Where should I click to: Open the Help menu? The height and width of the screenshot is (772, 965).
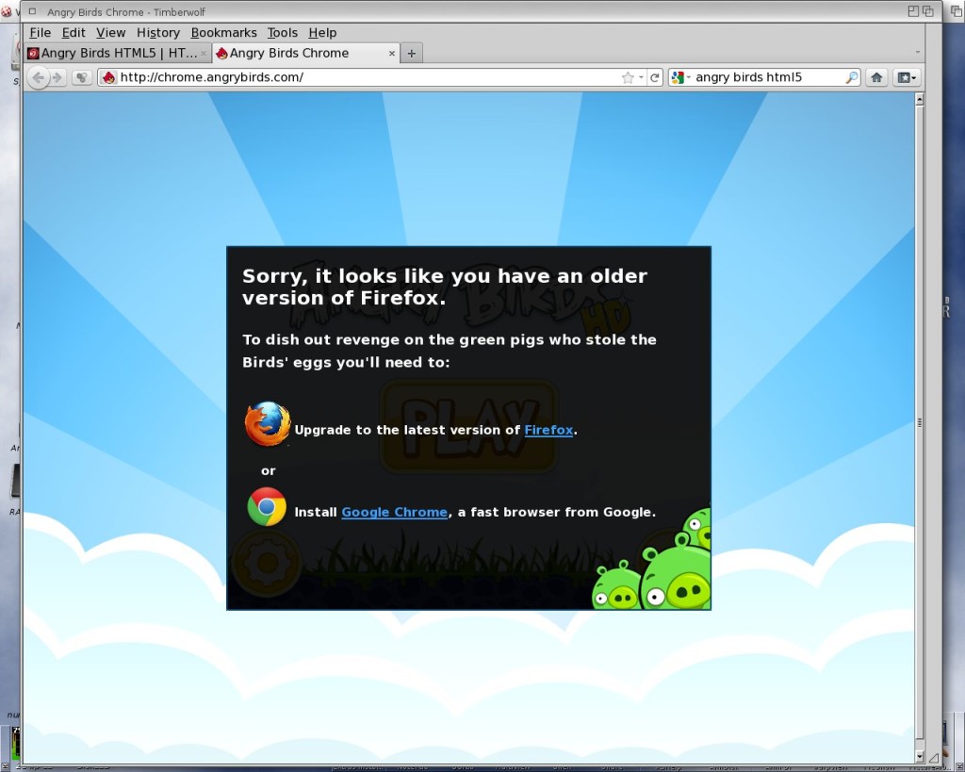click(x=322, y=33)
